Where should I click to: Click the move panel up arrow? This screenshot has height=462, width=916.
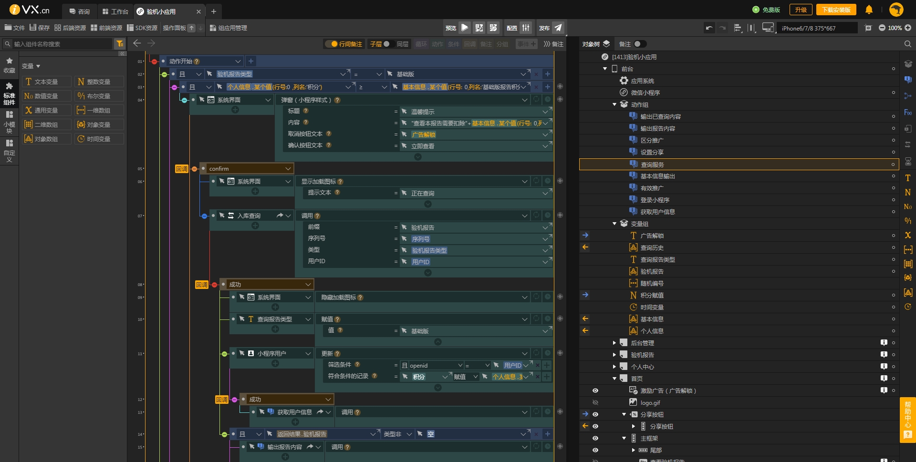tap(191, 28)
